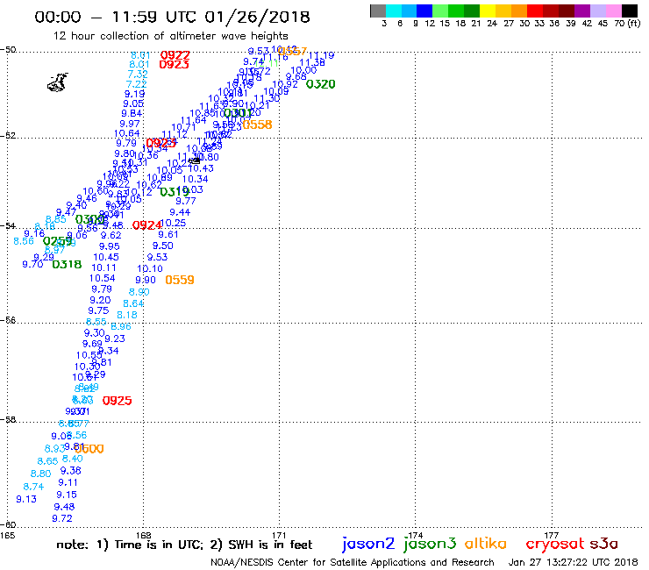Click the wave height value 9.19
Viewport: 649px width, 570px height.
point(134,94)
